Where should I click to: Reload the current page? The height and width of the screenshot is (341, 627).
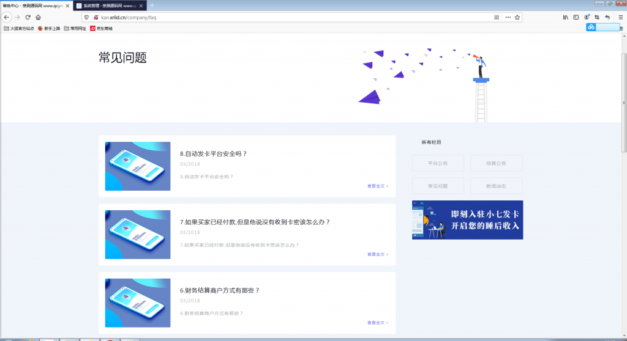pos(28,17)
